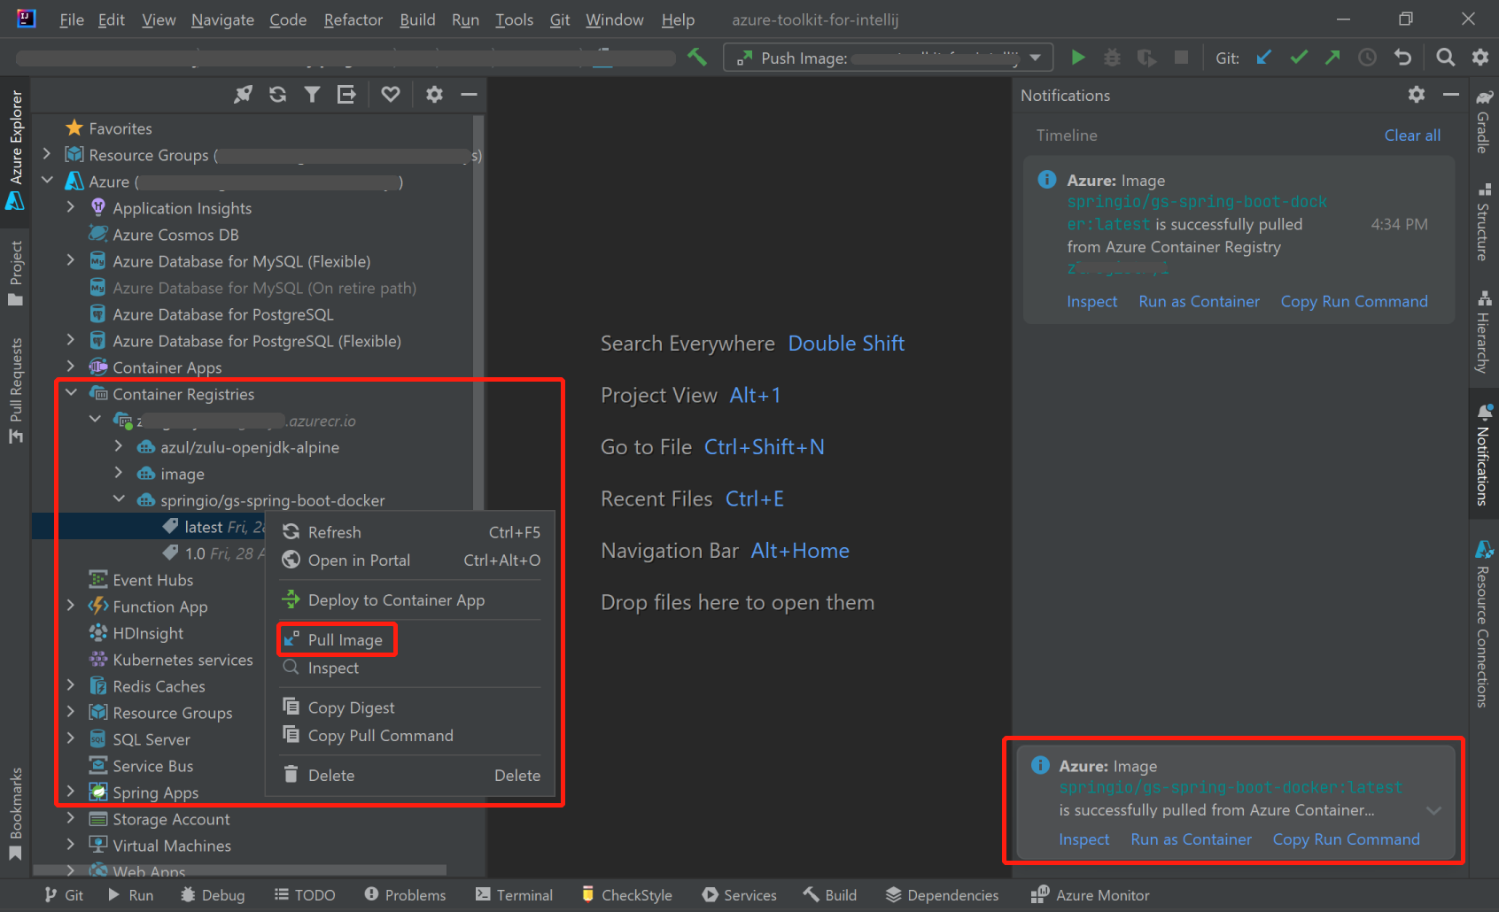Expand the popup notification chevron
Image resolution: width=1499 pixels, height=912 pixels.
[x=1433, y=810]
